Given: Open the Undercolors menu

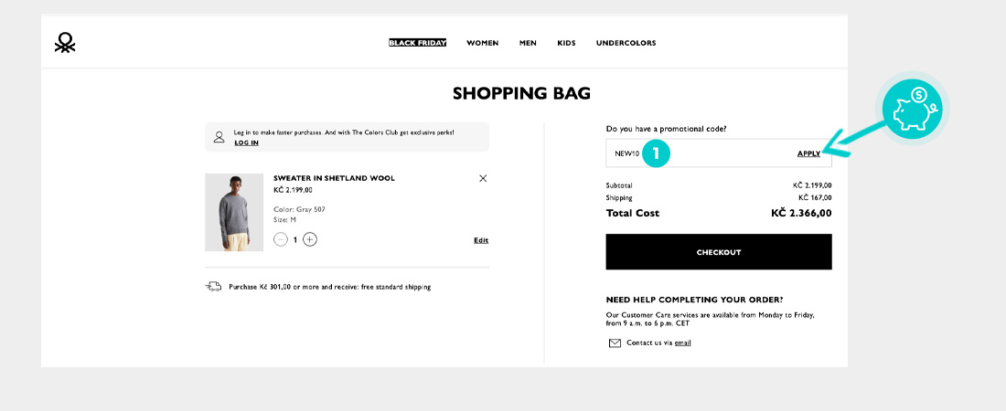Looking at the screenshot, I should coord(626,43).
